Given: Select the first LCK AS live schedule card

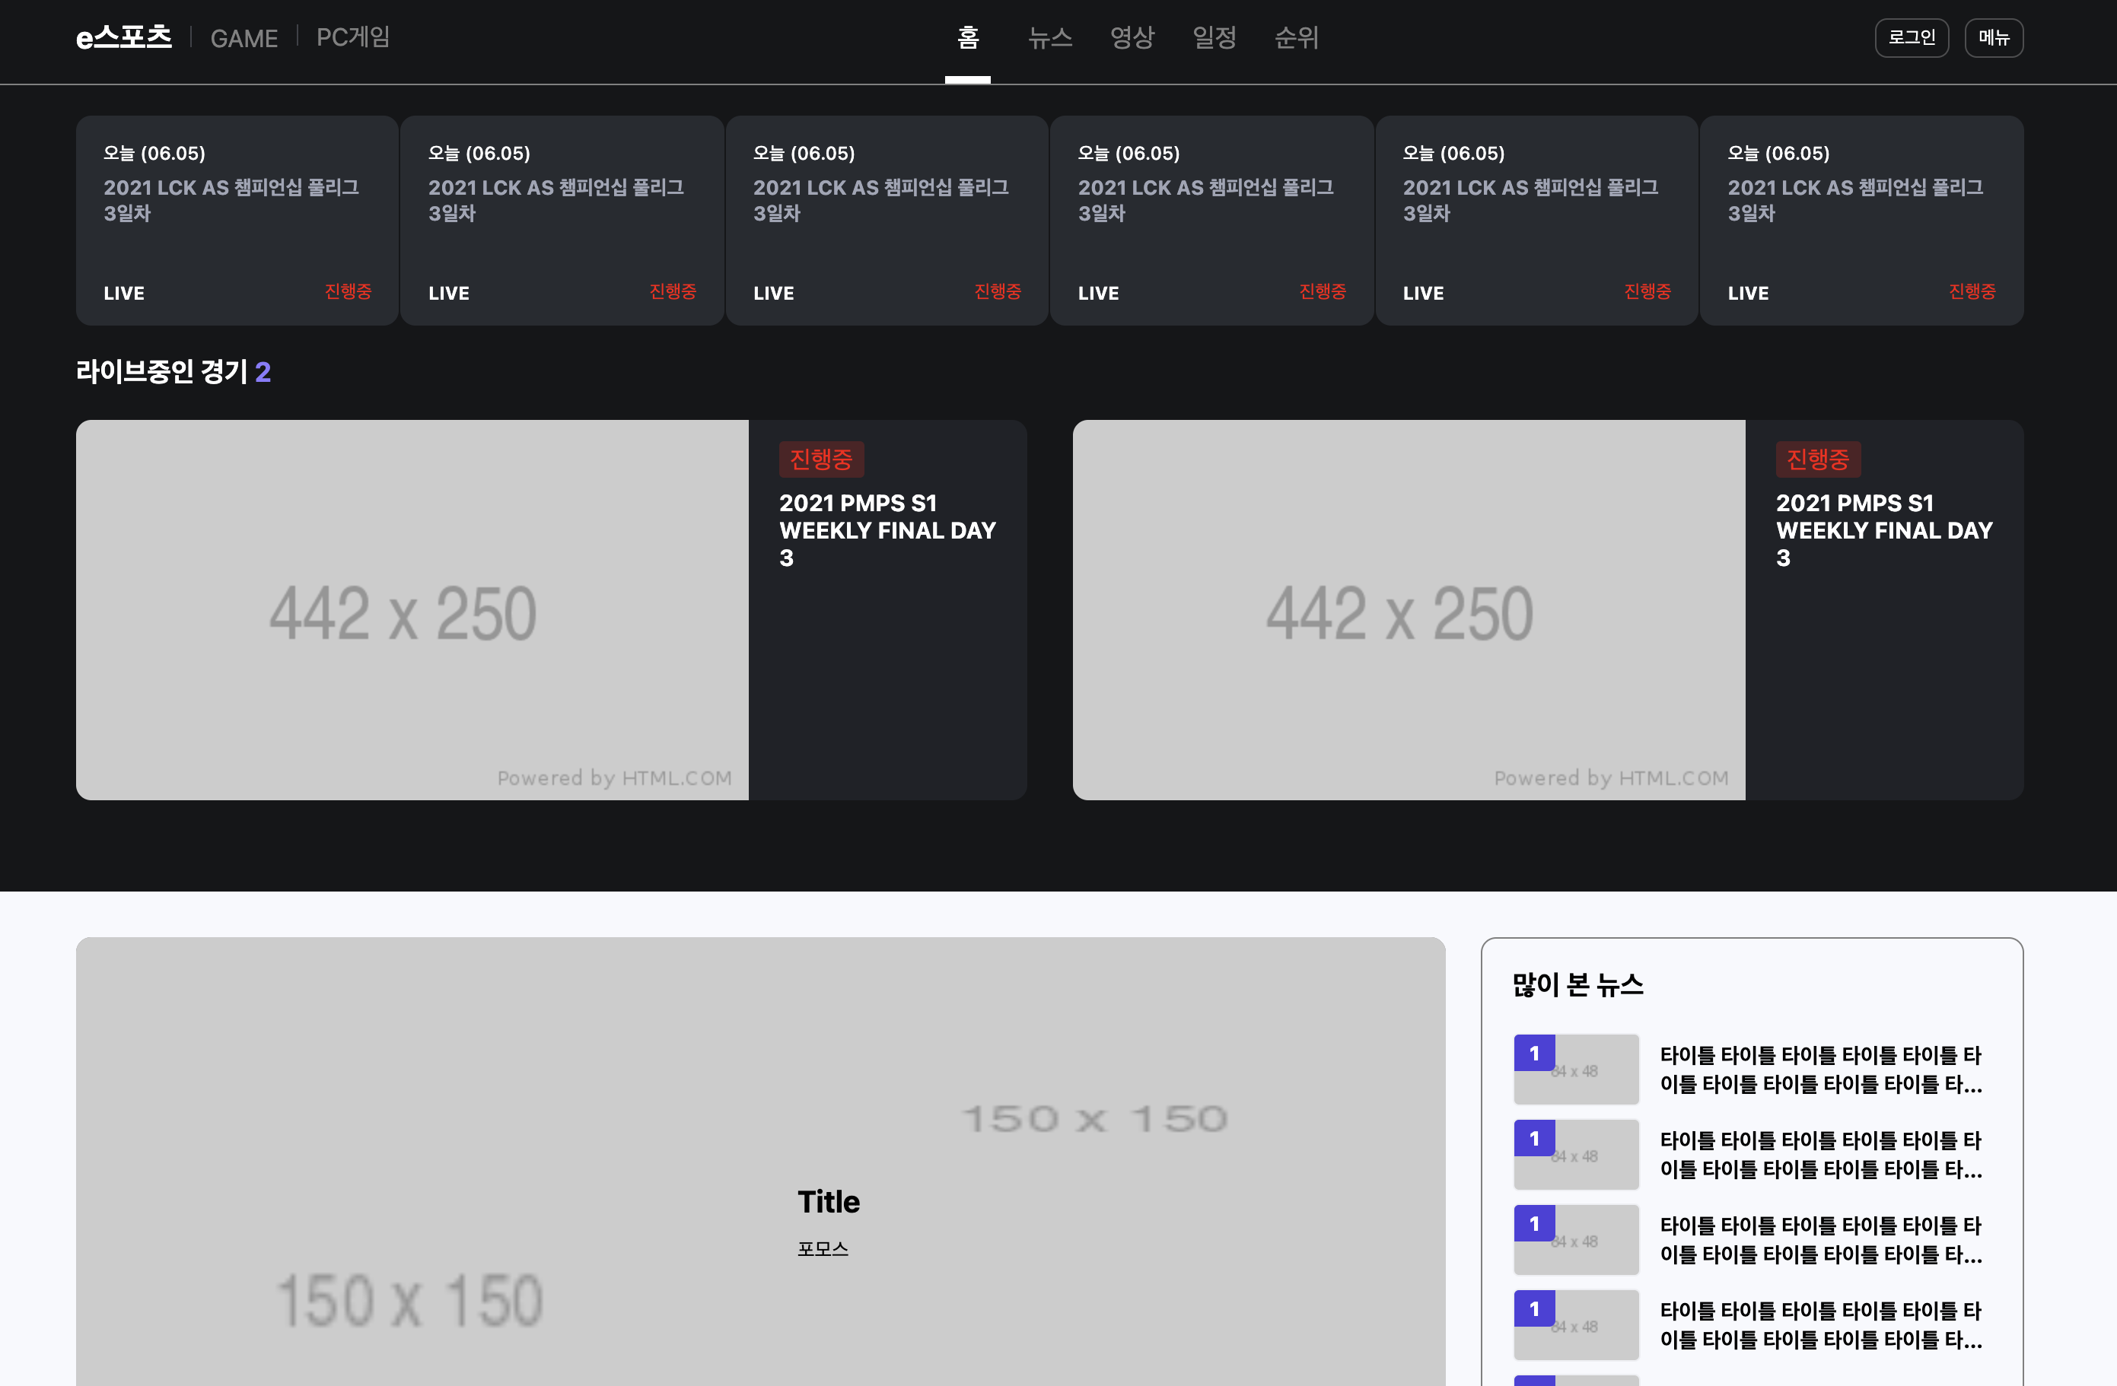Looking at the screenshot, I should click(237, 220).
